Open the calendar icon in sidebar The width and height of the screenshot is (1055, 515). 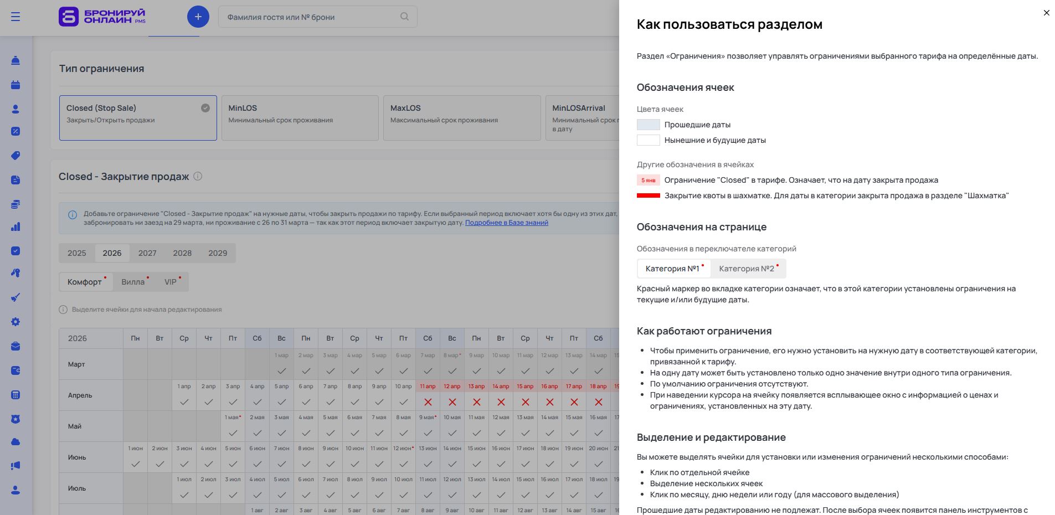[16, 85]
